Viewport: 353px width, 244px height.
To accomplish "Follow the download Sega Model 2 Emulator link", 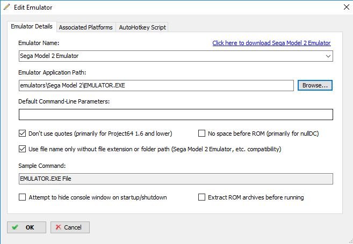I will 271,43.
